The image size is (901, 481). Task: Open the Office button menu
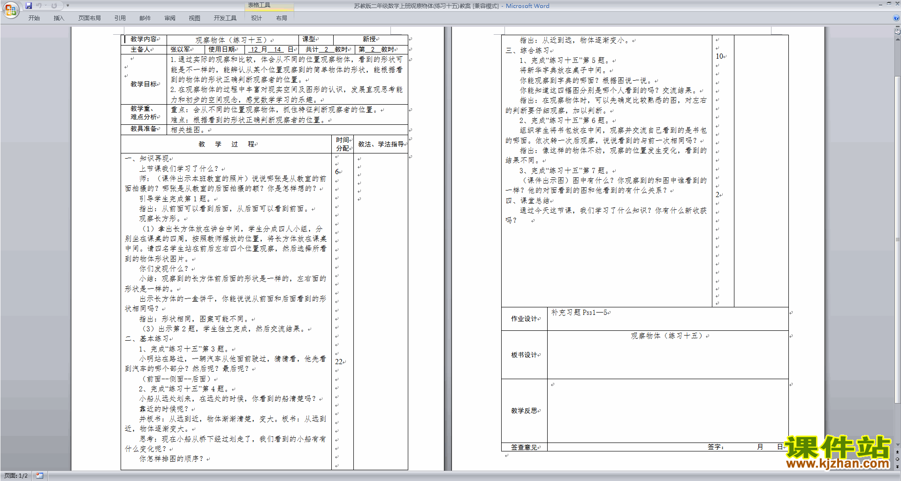pos(10,10)
